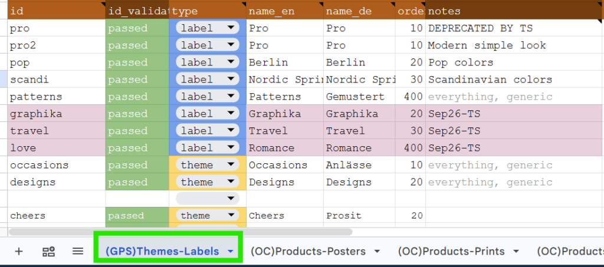This screenshot has width=604, height=267.
Task: Click the horizontal scrollbar thumb
Action: 180,232
